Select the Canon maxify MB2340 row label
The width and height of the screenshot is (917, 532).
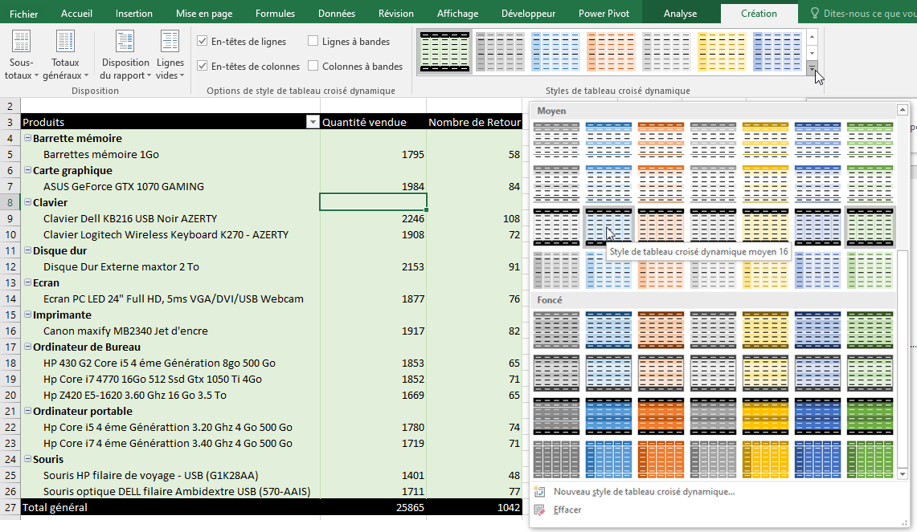pos(125,331)
